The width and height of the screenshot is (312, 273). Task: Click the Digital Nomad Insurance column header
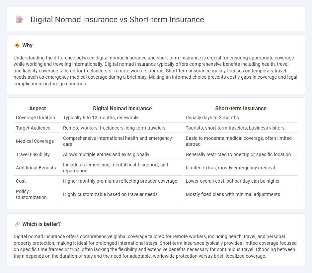pos(122,108)
